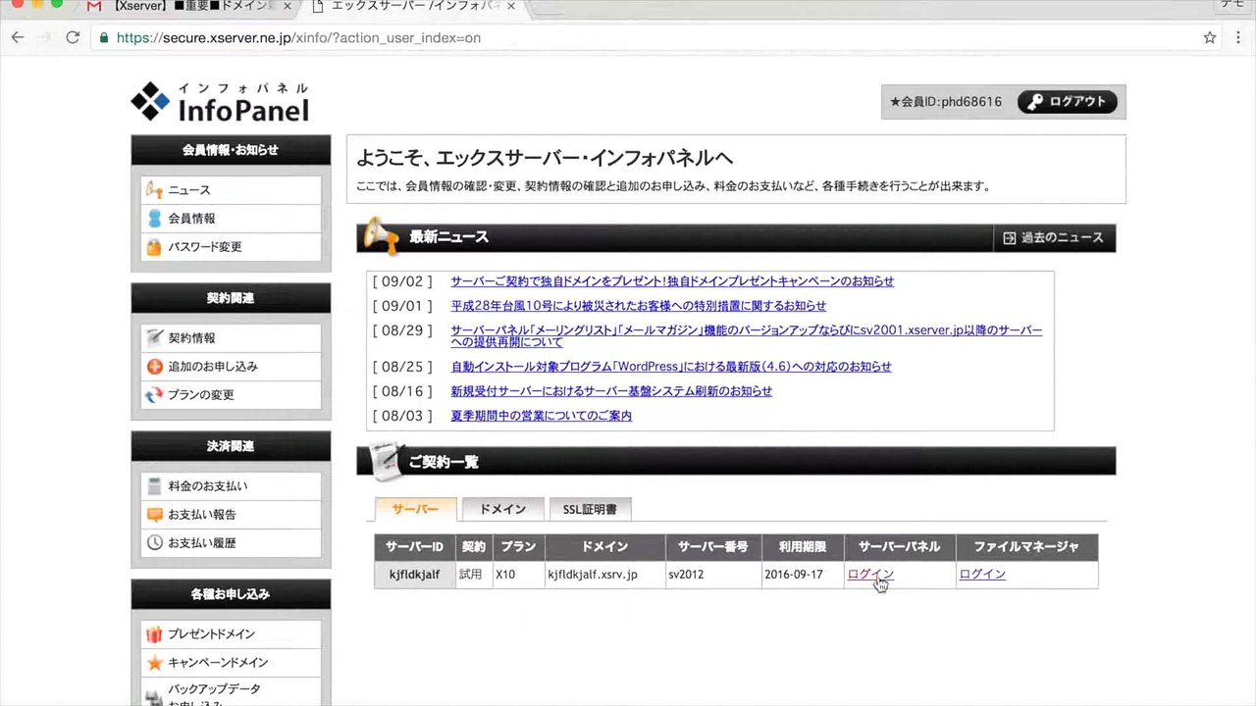Click the 契約情報 icon in sidebar
The height and width of the screenshot is (706, 1256).
tap(154, 337)
